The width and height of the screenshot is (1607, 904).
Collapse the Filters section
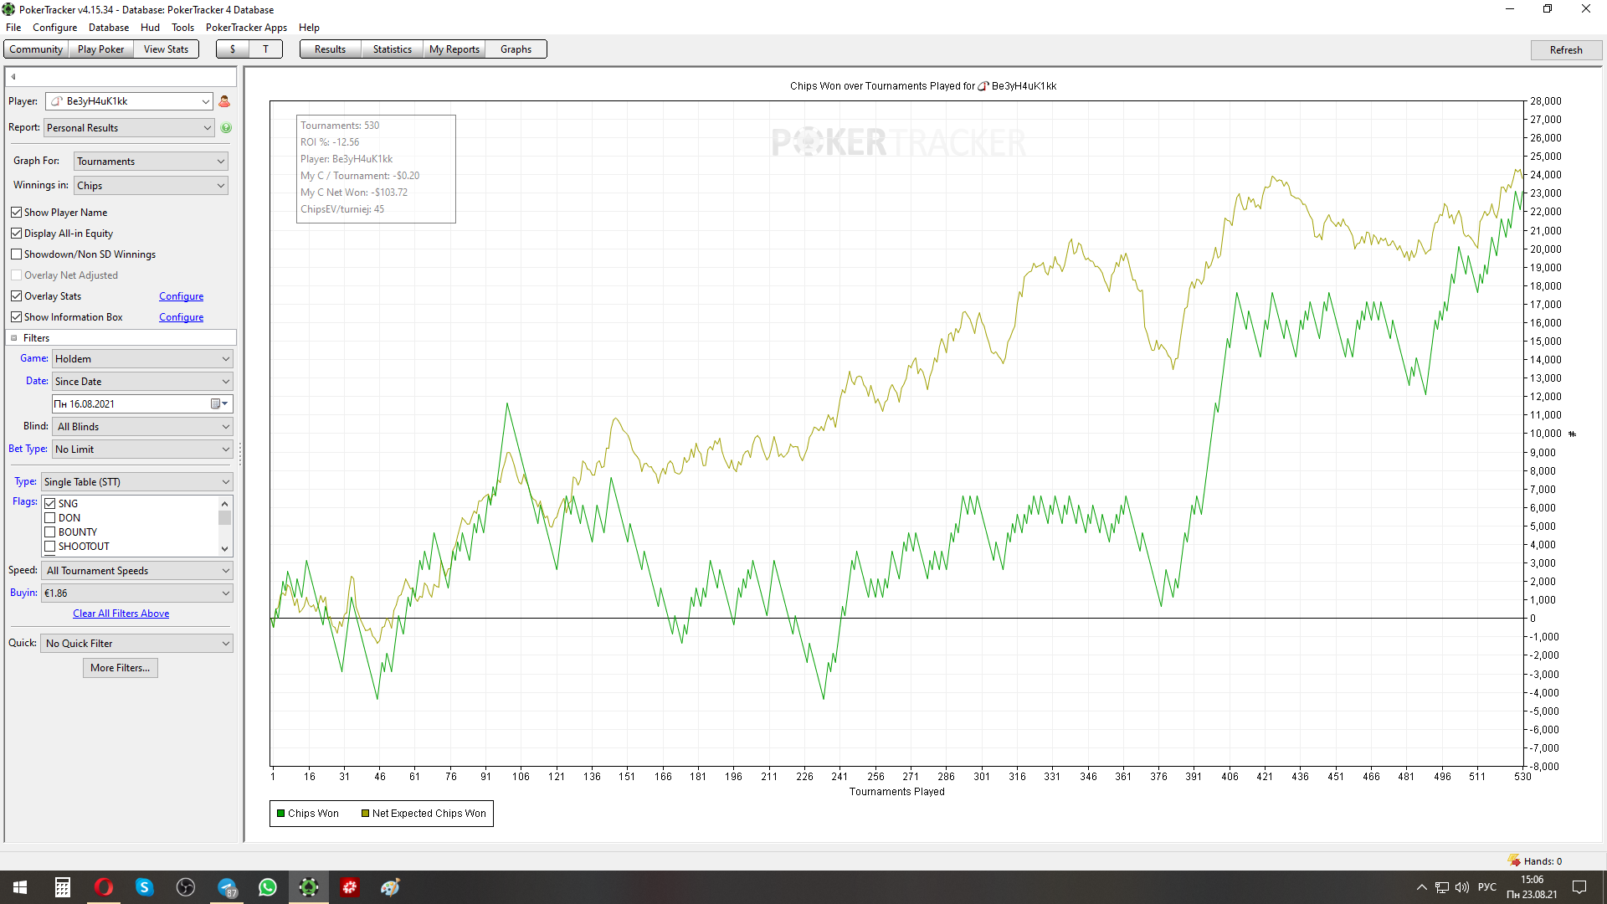(x=14, y=338)
